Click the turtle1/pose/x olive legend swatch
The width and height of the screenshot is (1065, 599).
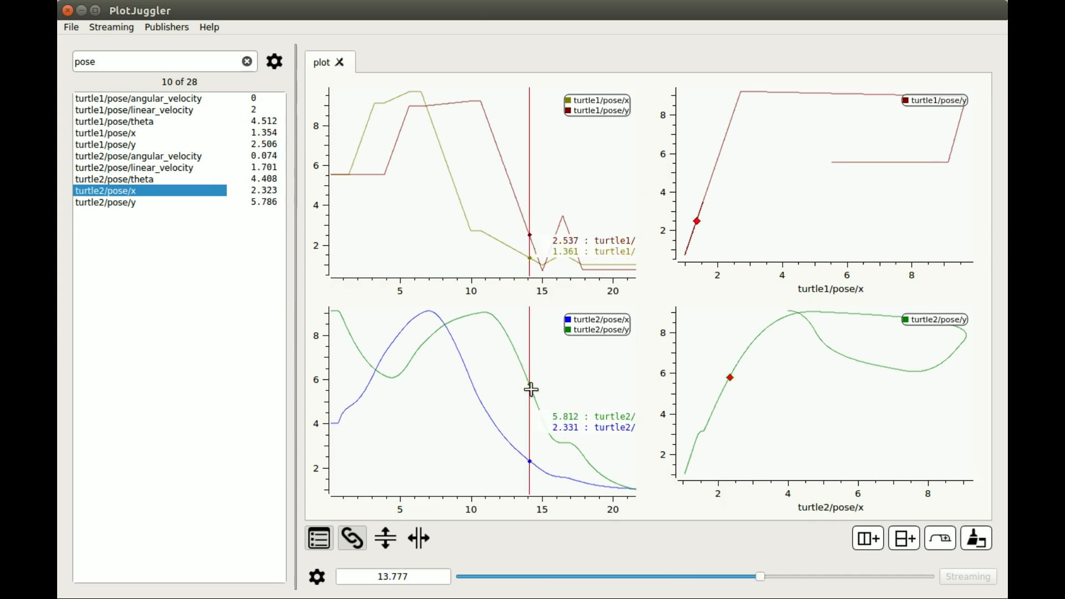click(568, 100)
